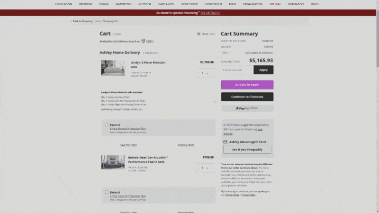Screen dimensions: 379x213
Task: Open 5 Year Extend Protection Plan link for the Lindyn sofa
Action: point(127,128)
